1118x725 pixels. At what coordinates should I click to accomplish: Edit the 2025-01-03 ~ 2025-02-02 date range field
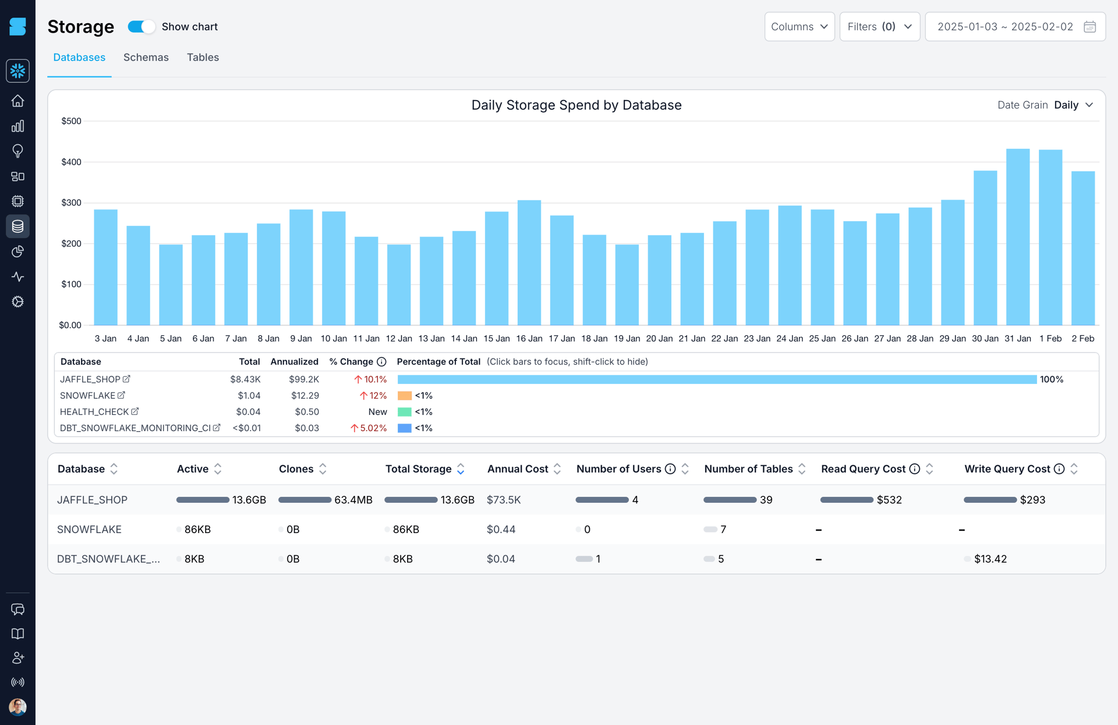coord(1015,27)
